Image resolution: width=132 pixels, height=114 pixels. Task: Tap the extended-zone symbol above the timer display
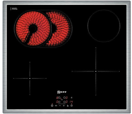click(72, 98)
